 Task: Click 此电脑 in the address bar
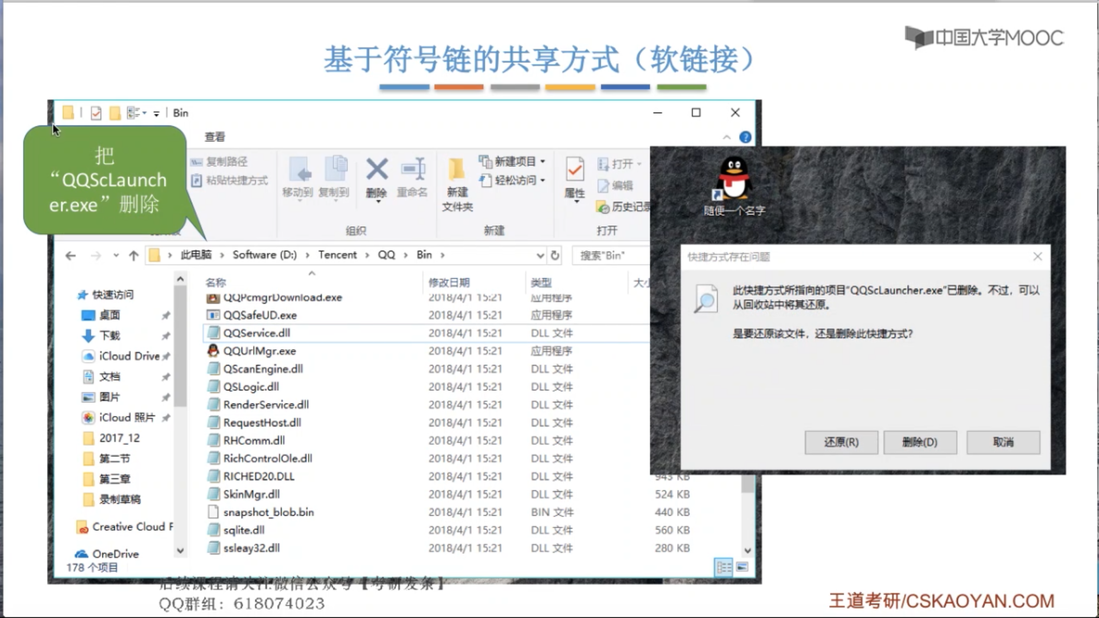(x=196, y=255)
